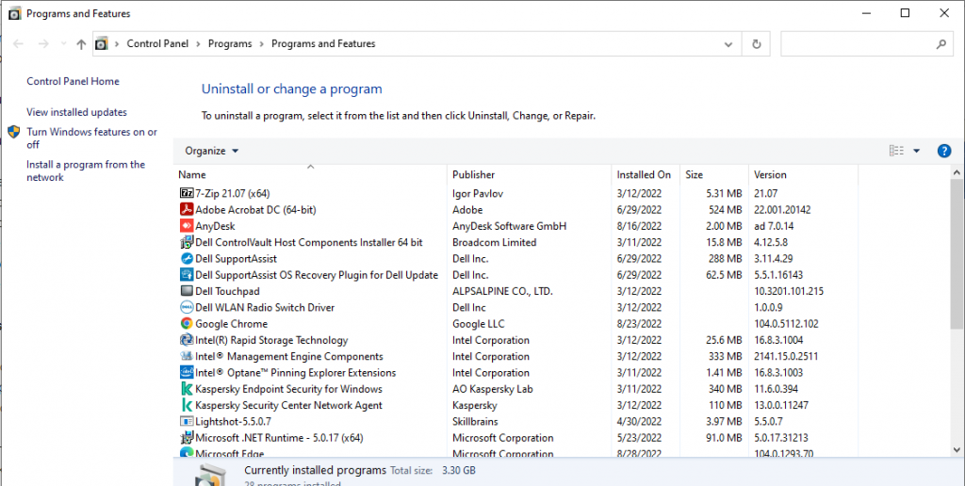Refresh the Programs and Features list
This screenshot has width=965, height=486.
(756, 44)
